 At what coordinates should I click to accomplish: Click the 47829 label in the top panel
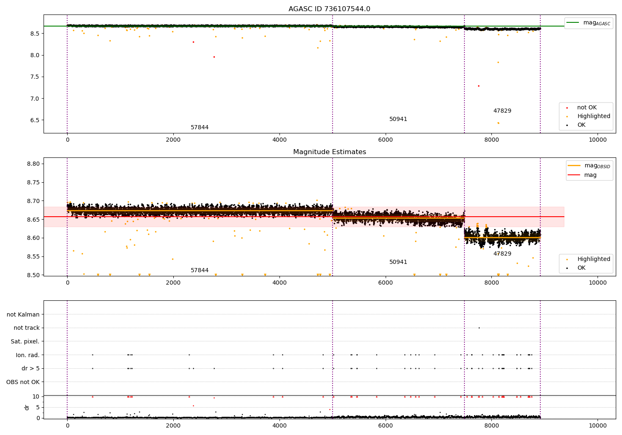pyautogui.click(x=502, y=111)
